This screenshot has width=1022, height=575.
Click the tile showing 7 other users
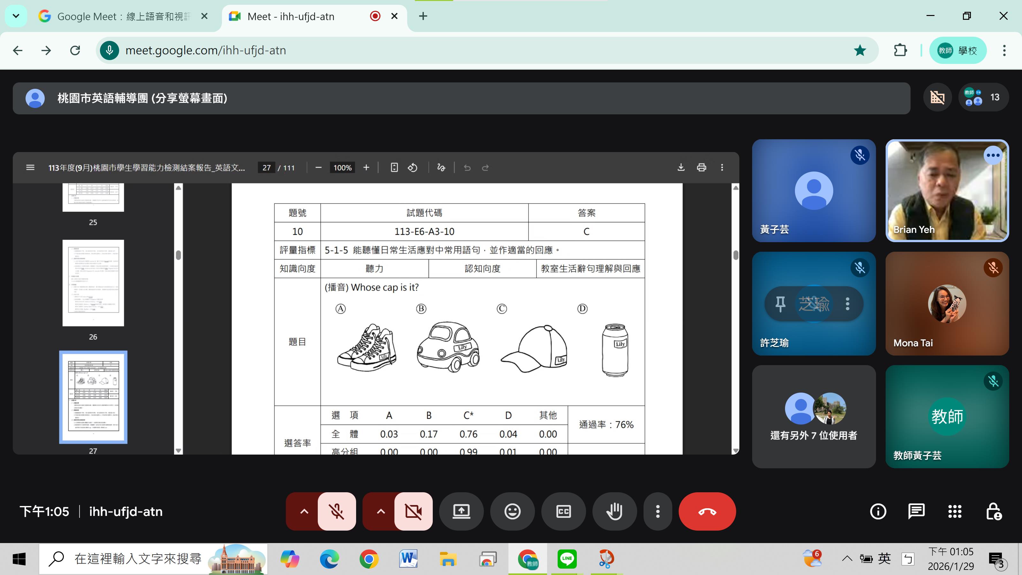point(813,417)
